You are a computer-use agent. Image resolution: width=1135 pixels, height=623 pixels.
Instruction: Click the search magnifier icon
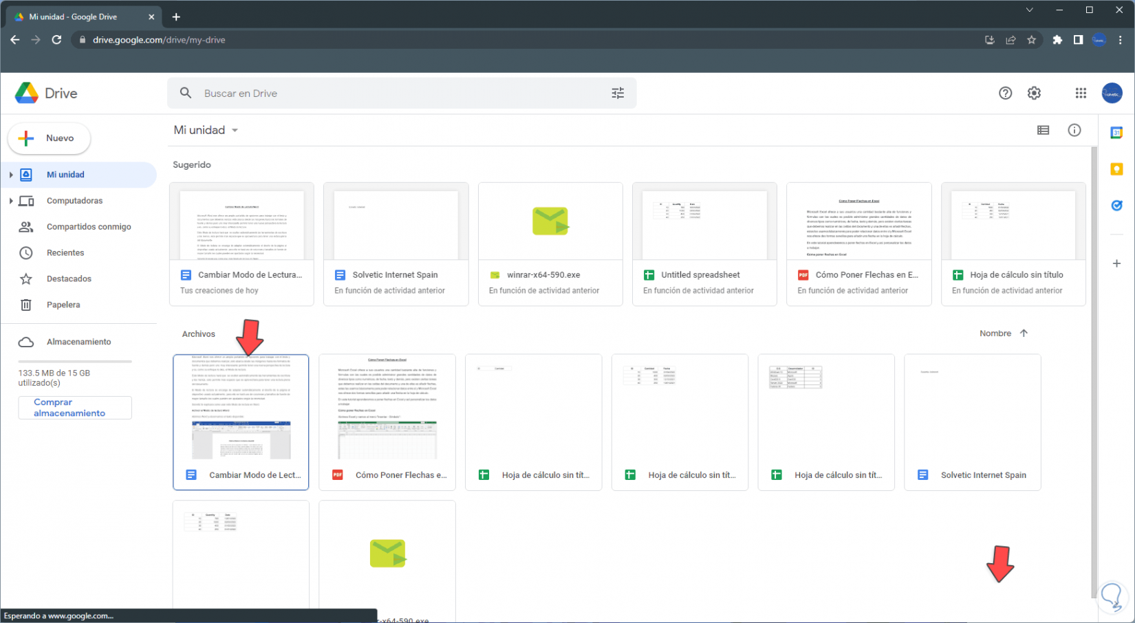coord(186,93)
